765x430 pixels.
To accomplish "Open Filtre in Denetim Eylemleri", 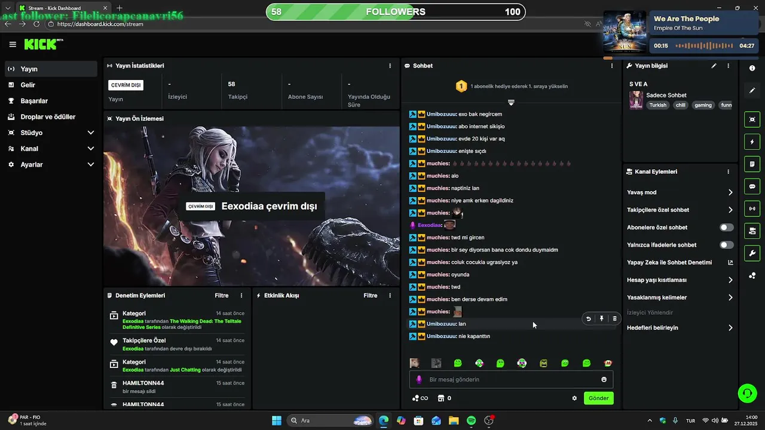I will [222, 296].
